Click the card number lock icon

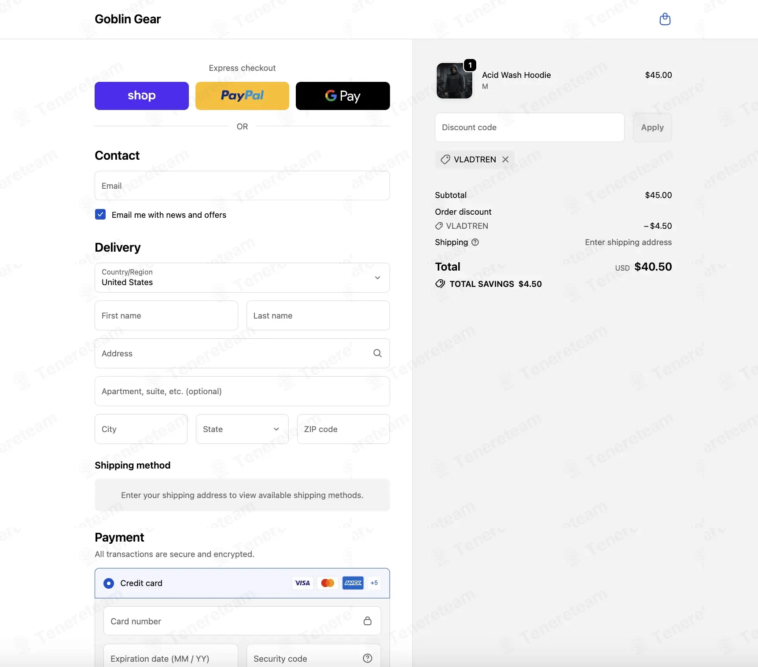pos(368,621)
